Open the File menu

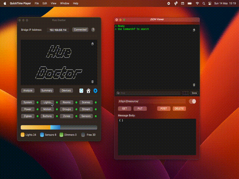click(37, 3)
